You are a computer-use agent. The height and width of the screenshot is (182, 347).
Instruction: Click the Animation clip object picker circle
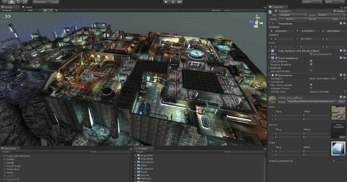pos(345,78)
